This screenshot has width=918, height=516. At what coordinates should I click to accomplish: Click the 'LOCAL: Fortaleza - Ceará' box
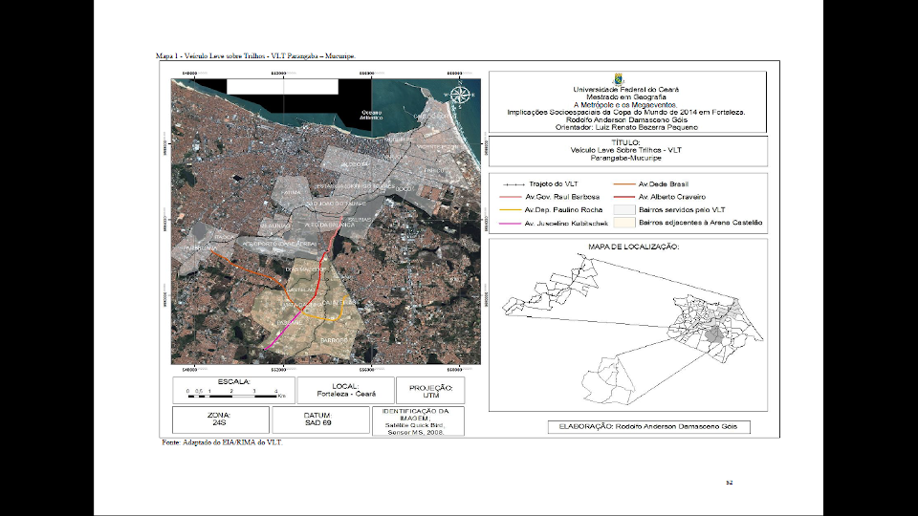coord(345,390)
